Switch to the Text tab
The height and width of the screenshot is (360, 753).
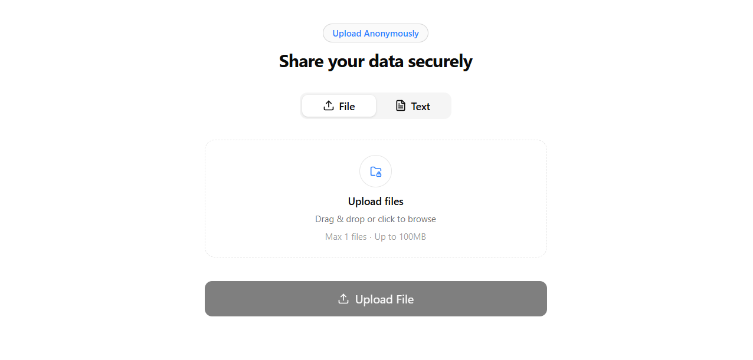(x=412, y=106)
